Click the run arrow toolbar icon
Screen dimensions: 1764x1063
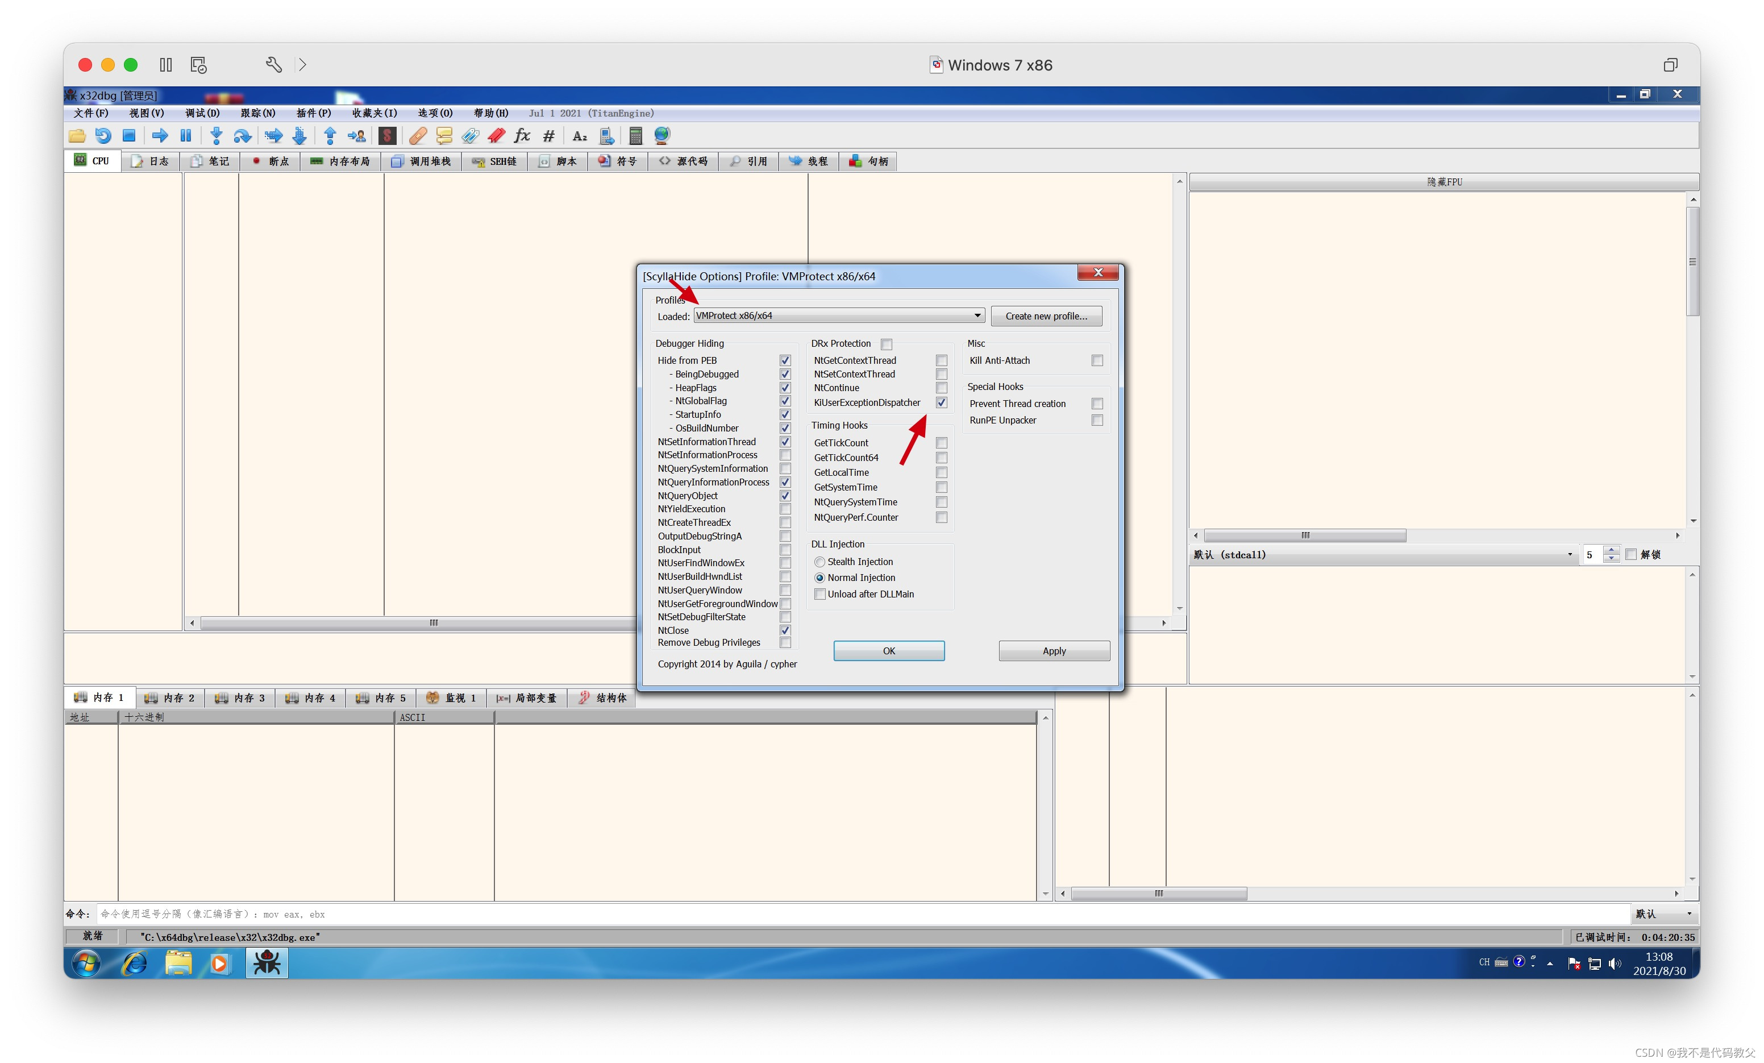point(160,135)
